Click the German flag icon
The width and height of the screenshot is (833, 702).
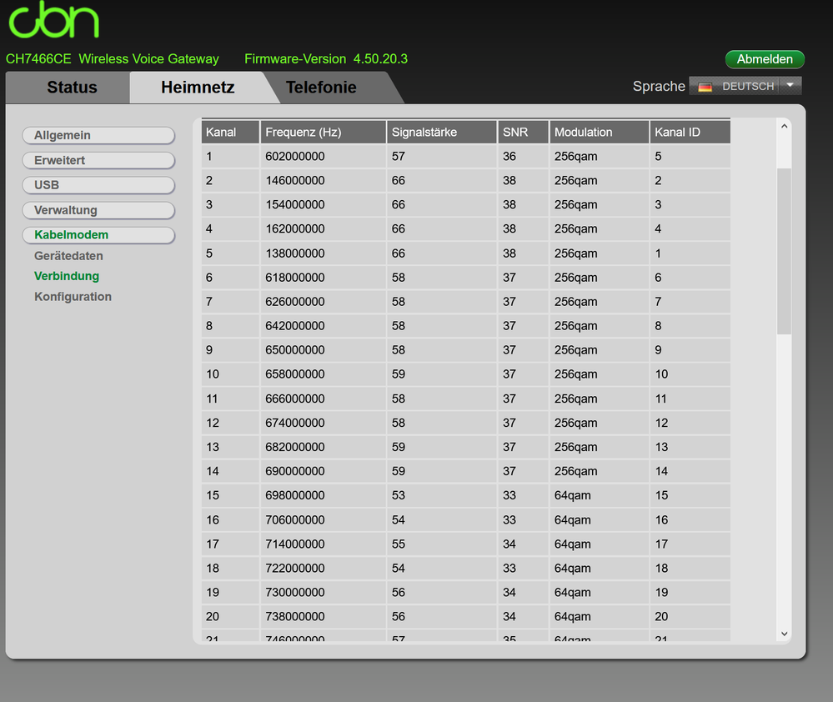[705, 87]
